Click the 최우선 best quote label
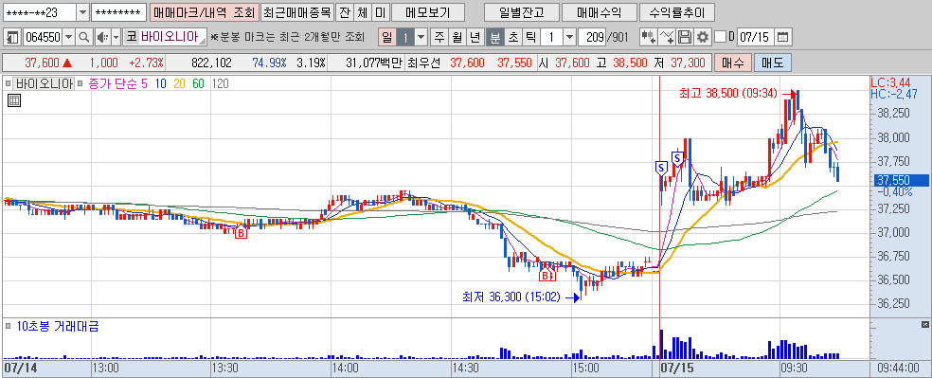Image resolution: width=932 pixels, height=378 pixels. [424, 63]
